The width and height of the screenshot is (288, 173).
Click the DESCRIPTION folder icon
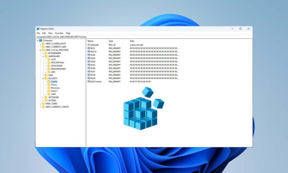tap(49, 63)
